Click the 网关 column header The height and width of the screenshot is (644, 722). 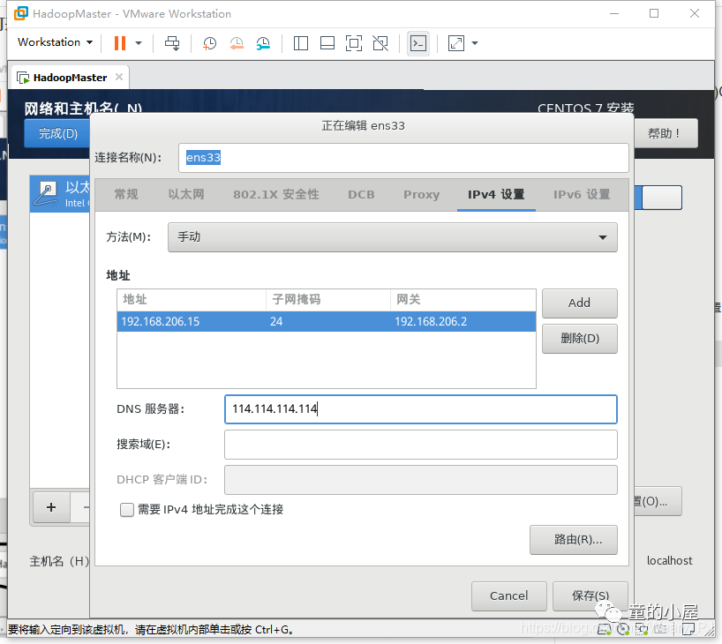pyautogui.click(x=463, y=300)
